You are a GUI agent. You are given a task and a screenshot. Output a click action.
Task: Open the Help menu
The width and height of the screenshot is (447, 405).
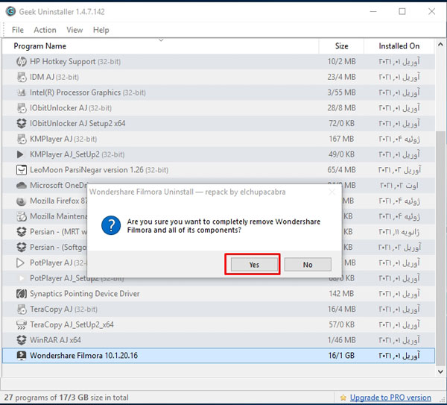point(101,30)
